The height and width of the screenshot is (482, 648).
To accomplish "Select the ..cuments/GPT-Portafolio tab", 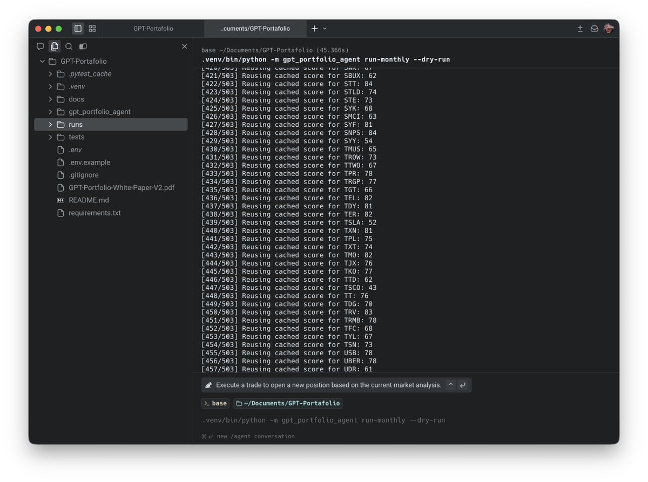I will point(255,29).
